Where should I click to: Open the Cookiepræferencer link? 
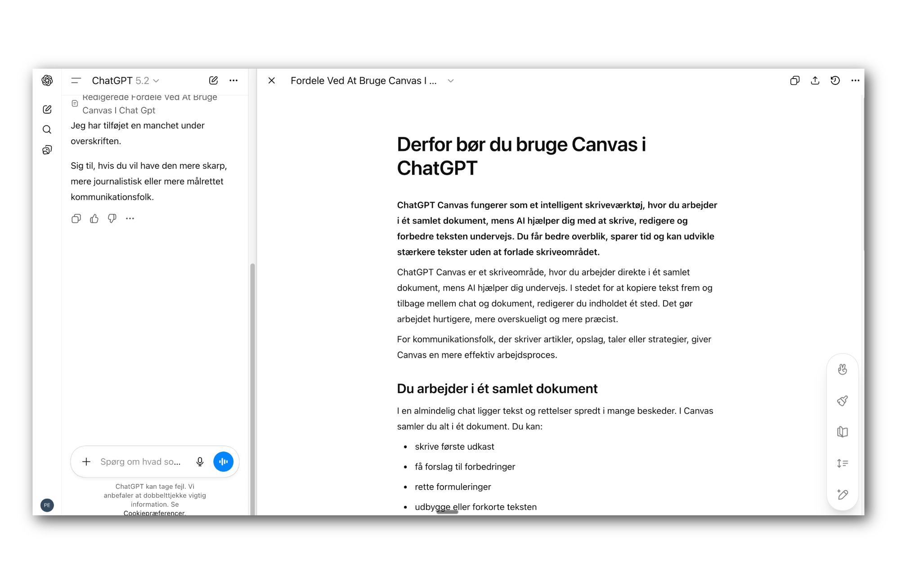tap(154, 513)
